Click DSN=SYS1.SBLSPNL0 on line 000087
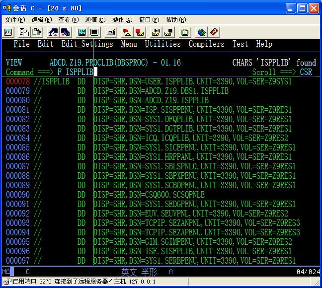Viewport: 322px width, 288px height. 163,166
